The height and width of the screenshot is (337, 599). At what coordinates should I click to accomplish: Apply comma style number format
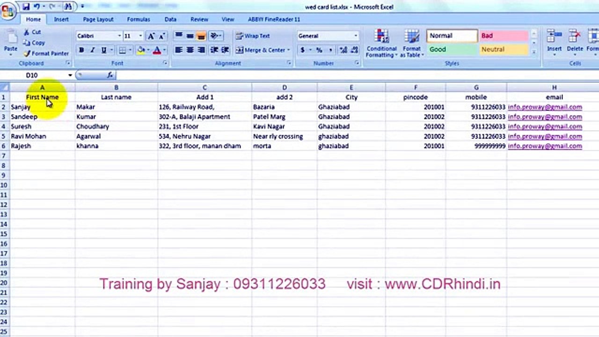pyautogui.click(x=330, y=50)
